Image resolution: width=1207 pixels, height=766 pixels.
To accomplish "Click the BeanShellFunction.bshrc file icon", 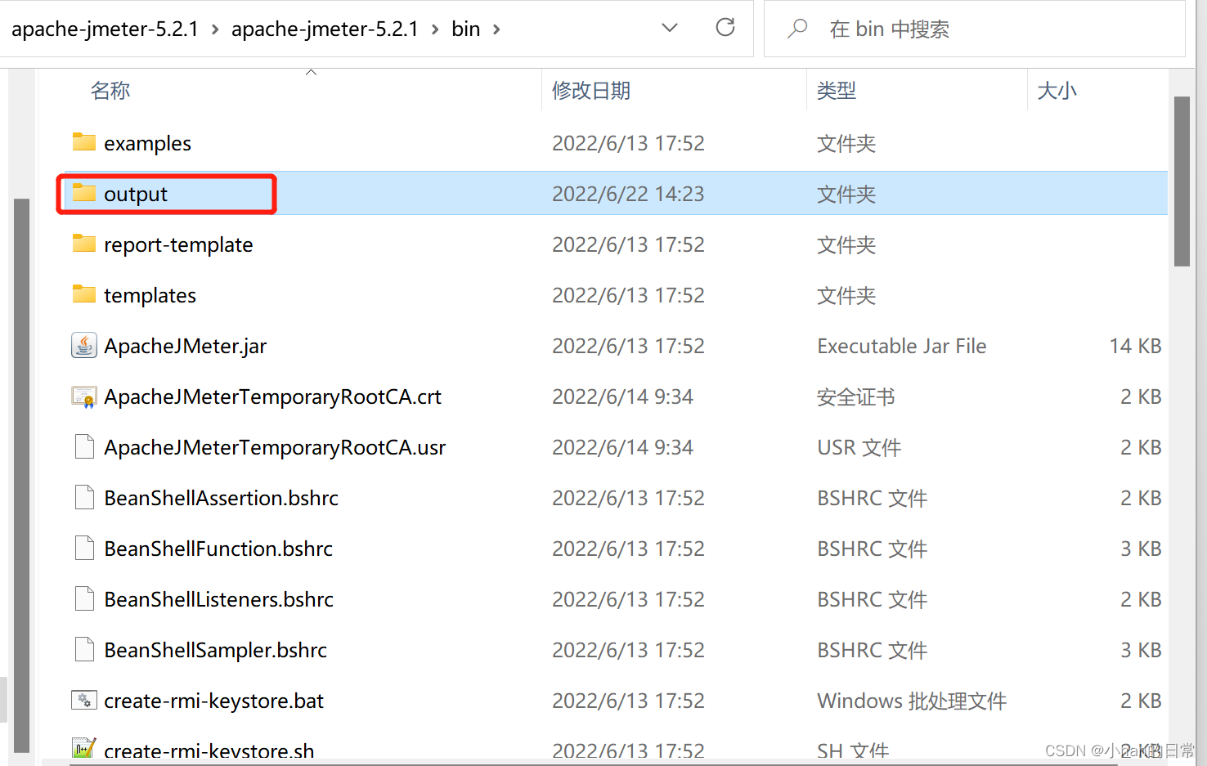I will coord(84,549).
